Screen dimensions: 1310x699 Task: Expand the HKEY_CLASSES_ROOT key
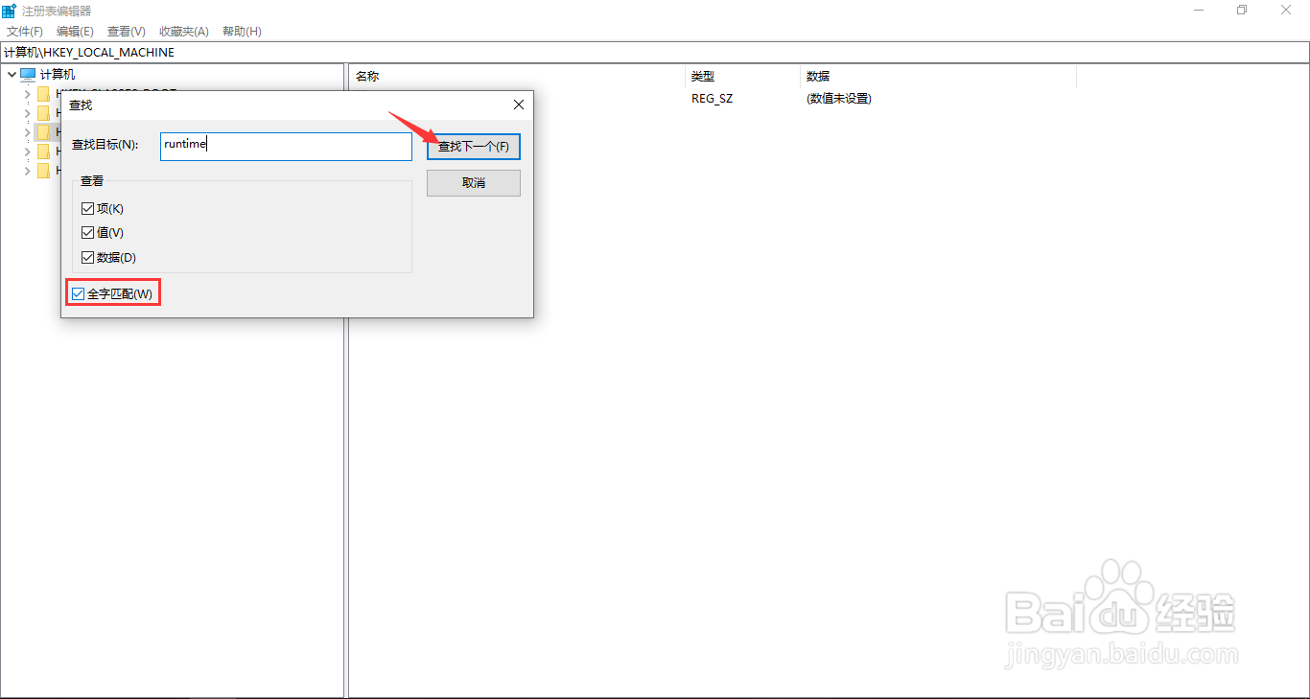pos(27,93)
